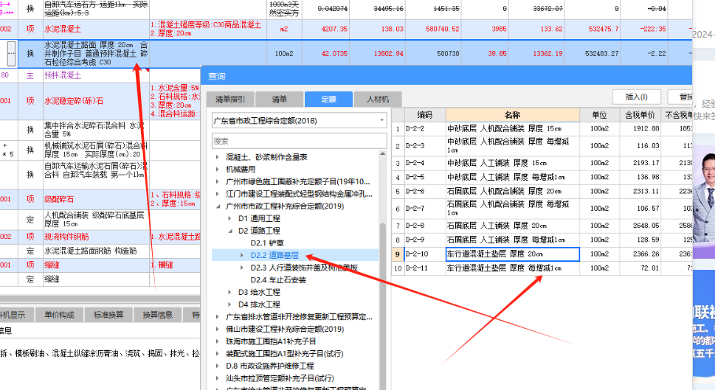Click the 含税单价 column header

[x=640, y=115]
